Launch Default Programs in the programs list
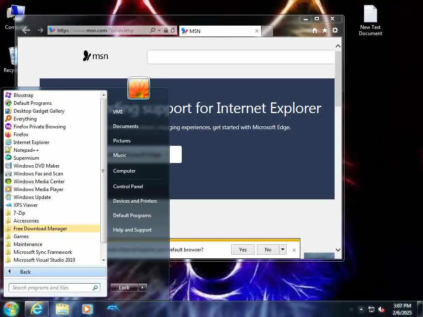The height and width of the screenshot is (317, 423). click(x=32, y=103)
